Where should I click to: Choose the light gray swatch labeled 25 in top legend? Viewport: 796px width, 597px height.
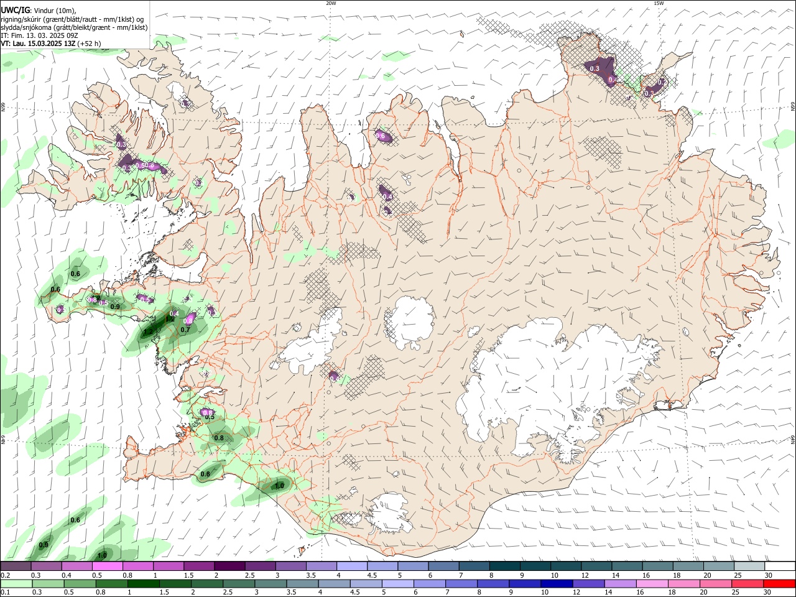(749, 566)
